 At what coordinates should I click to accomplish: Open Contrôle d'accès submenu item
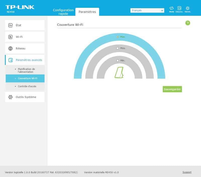(x=27, y=86)
